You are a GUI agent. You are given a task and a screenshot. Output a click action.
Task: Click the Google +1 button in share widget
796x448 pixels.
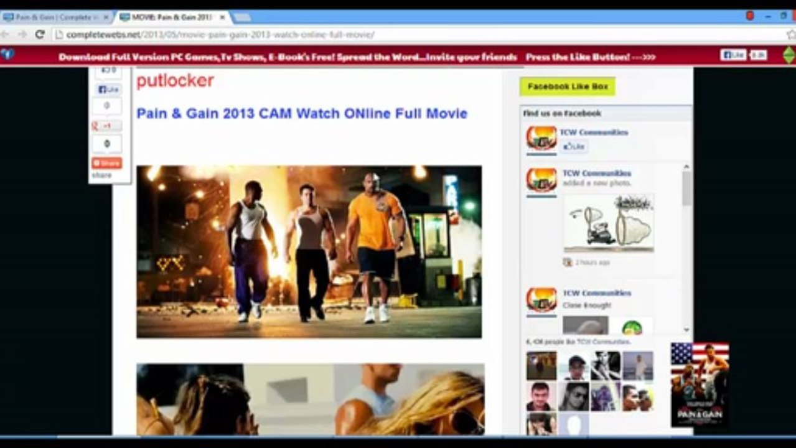pyautogui.click(x=106, y=126)
